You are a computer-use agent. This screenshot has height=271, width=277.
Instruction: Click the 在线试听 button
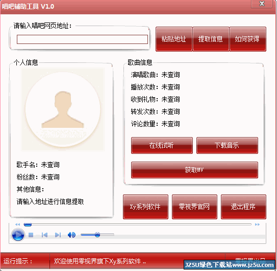(162, 145)
